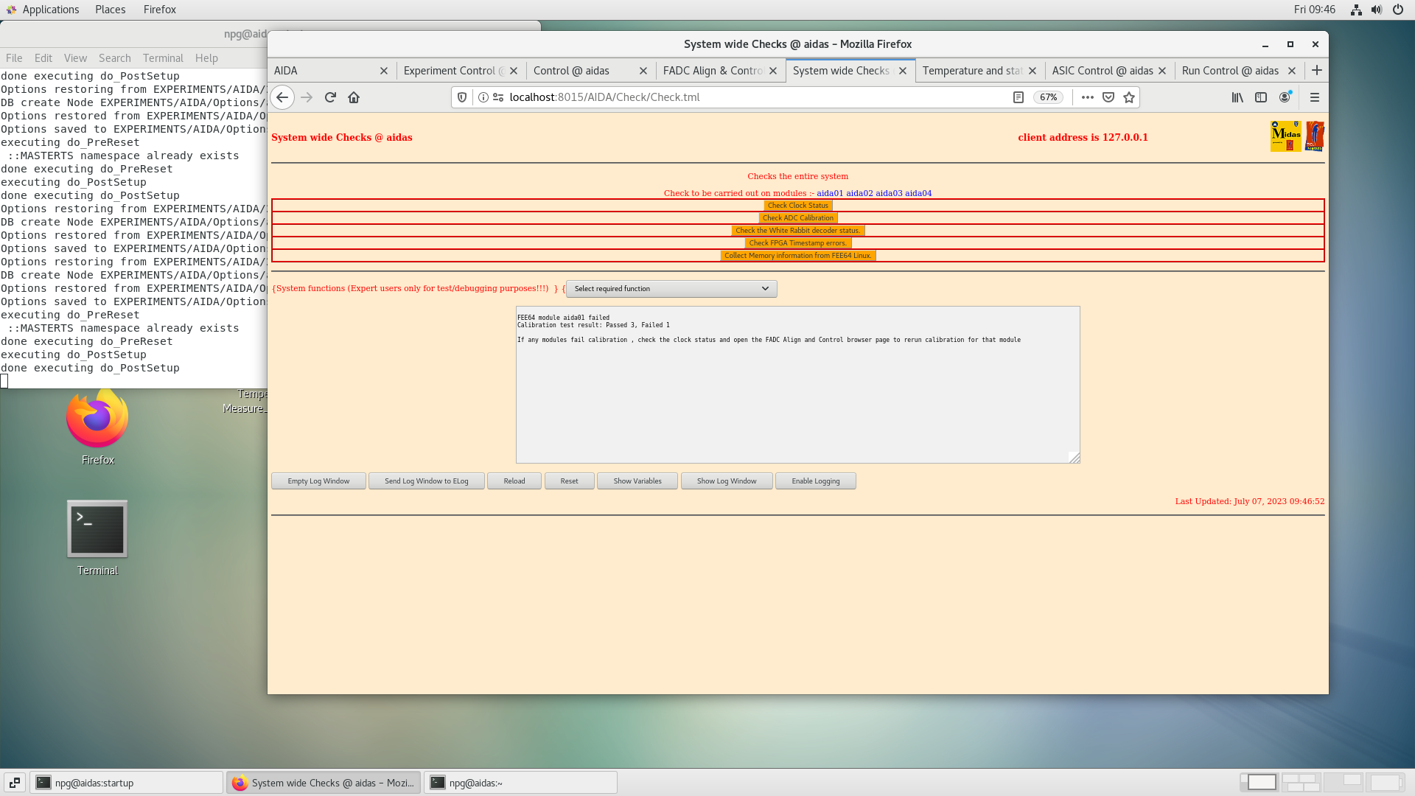The image size is (1415, 796).
Task: Switch to the FADC Align & Control tab
Action: click(x=712, y=71)
